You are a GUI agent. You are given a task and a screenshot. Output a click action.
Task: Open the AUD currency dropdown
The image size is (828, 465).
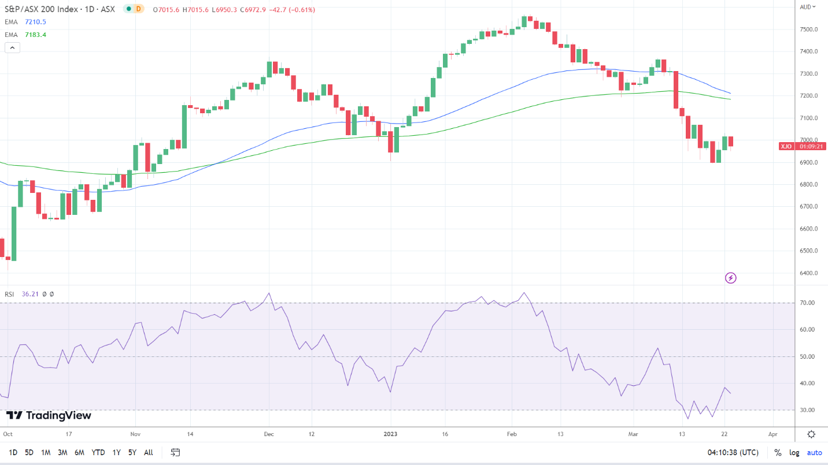807,7
